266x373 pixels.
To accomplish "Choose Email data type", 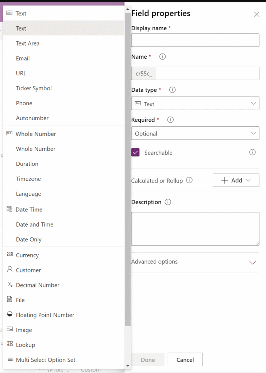I will [x=63, y=58].
